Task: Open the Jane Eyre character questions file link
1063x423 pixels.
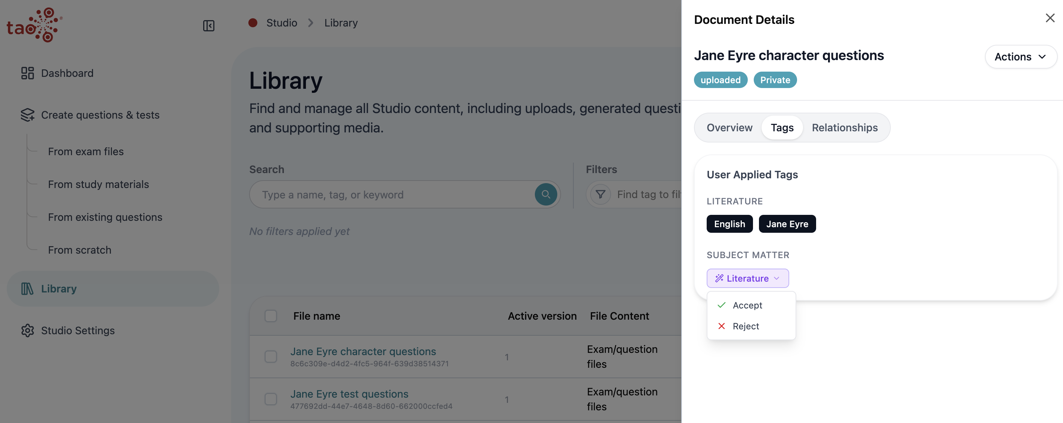Action: [x=363, y=351]
